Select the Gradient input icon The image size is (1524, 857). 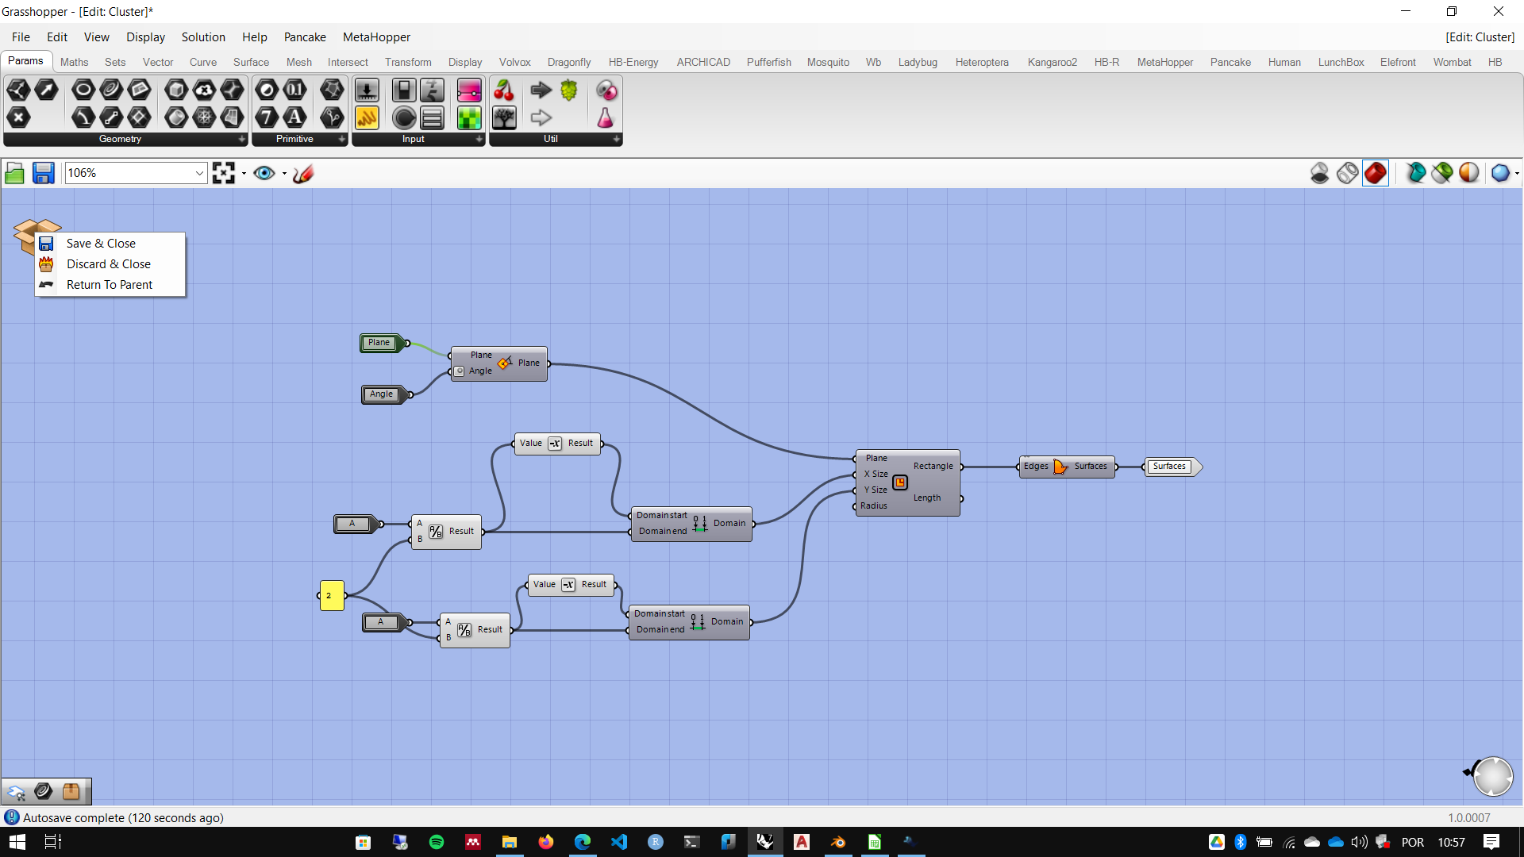469,90
